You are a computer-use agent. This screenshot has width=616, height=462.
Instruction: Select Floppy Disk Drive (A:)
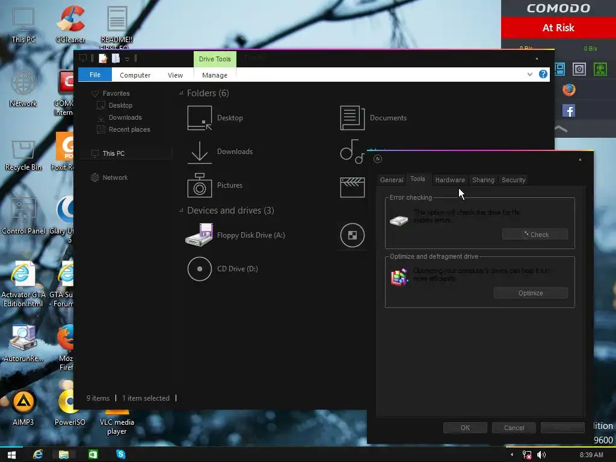click(235, 235)
